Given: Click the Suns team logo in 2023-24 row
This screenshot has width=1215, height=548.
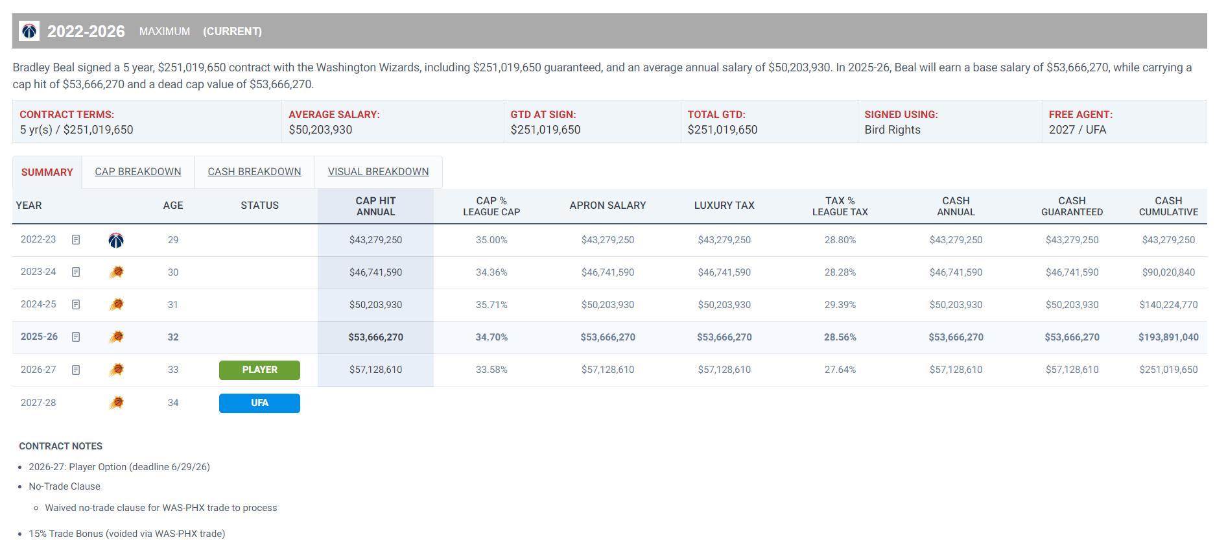Looking at the screenshot, I should [x=116, y=272].
